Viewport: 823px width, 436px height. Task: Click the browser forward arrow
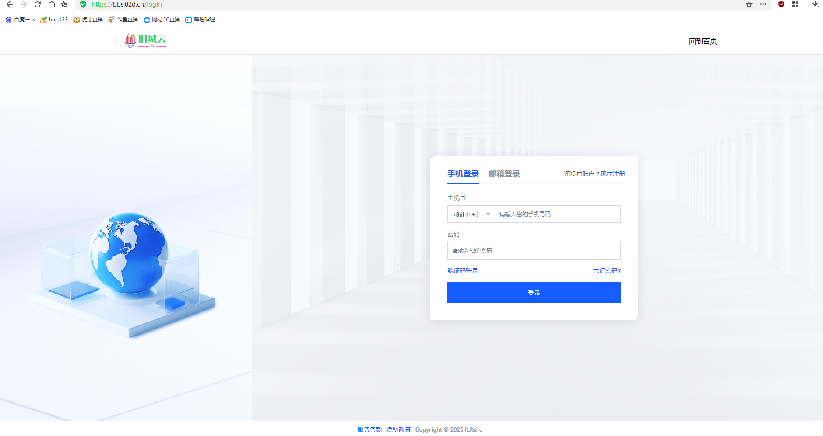point(24,4)
